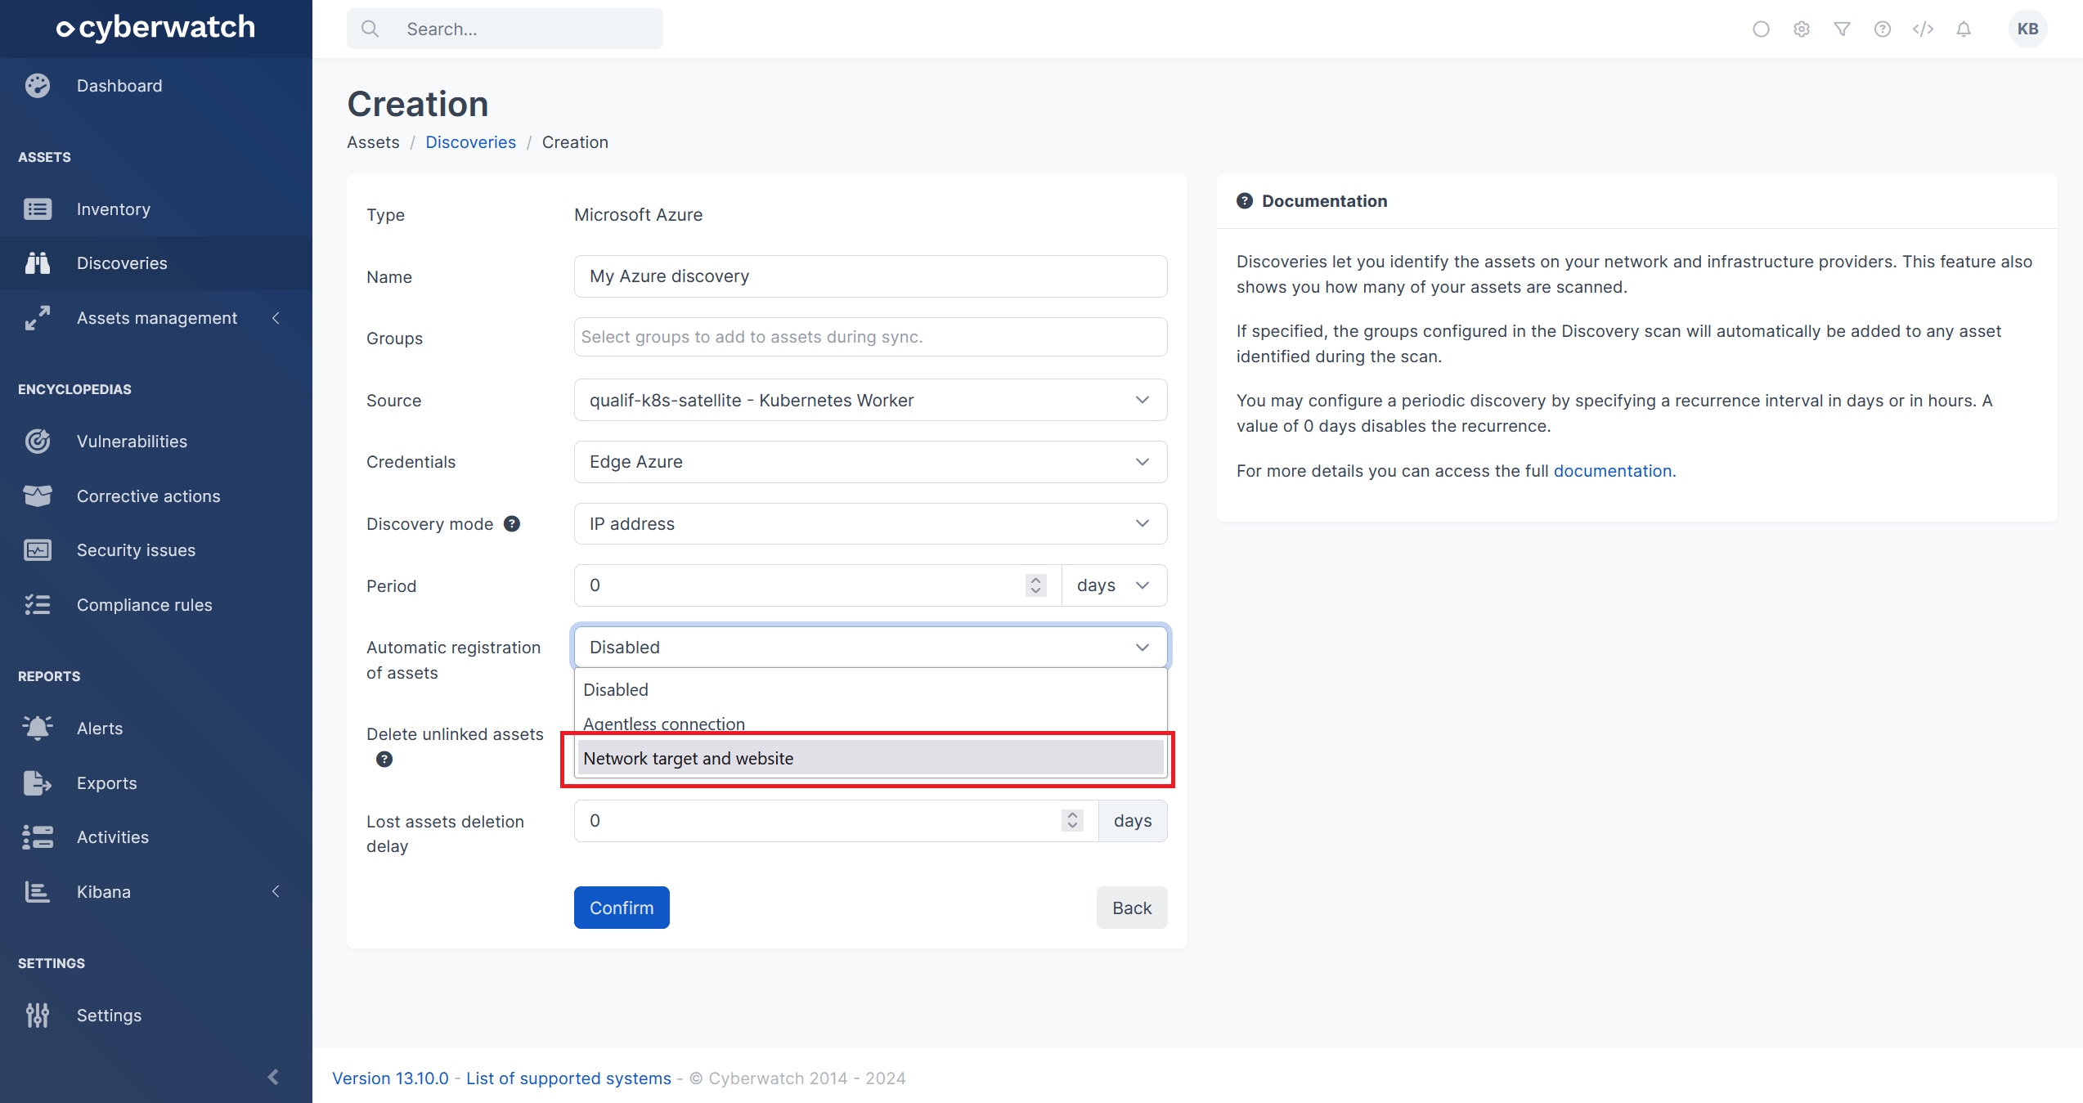Image resolution: width=2083 pixels, height=1103 pixels.
Task: Click the Discovery mode help icon
Action: [x=512, y=524]
